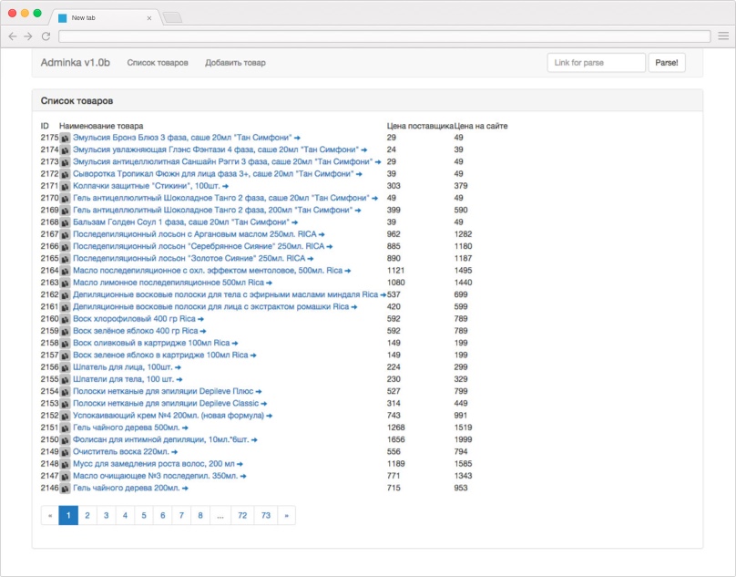This screenshot has height=577, width=736.
Task: Click the browser back arrow
Action: pos(13,36)
